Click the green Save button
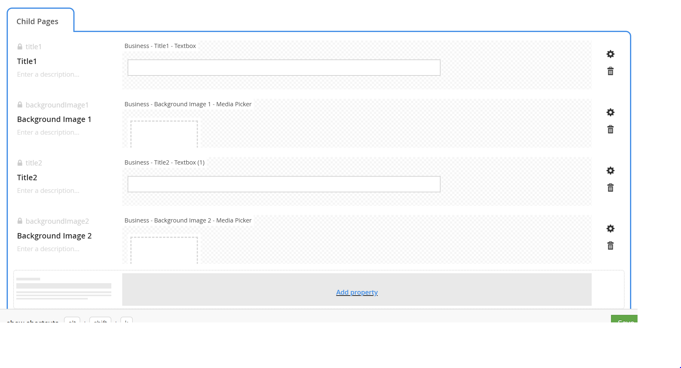Screen dimensions: 681x368 pos(624,319)
